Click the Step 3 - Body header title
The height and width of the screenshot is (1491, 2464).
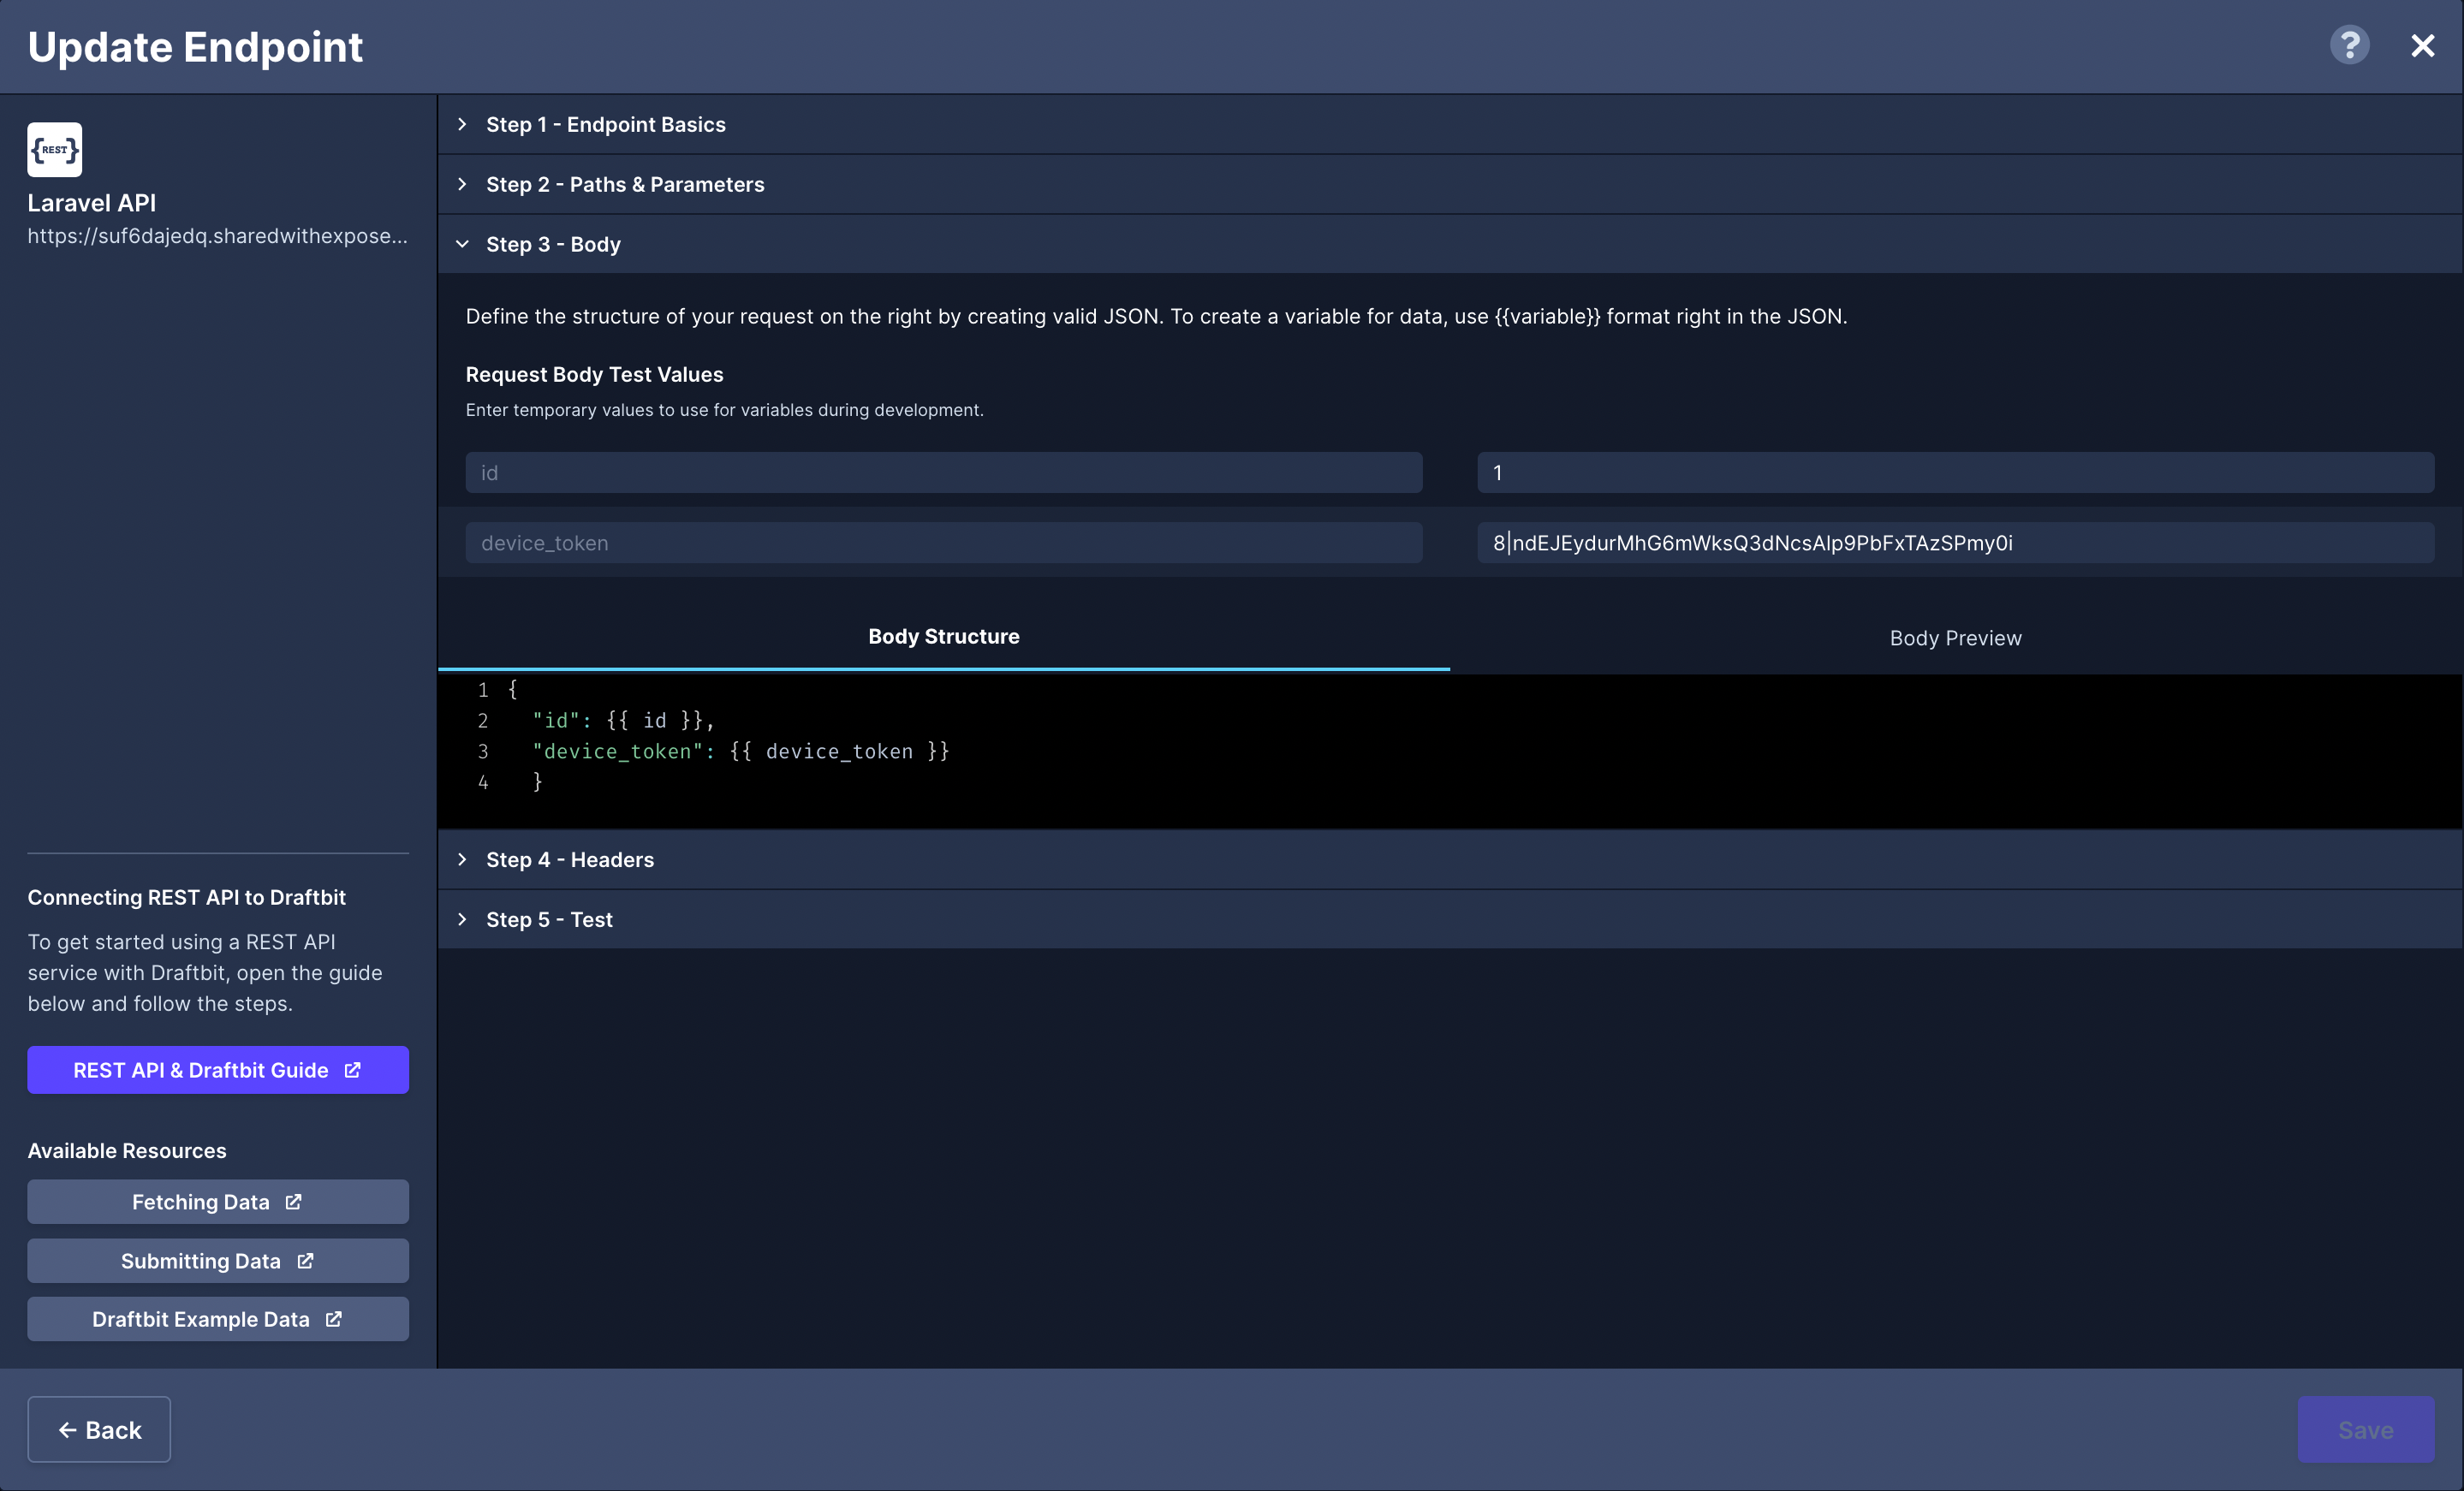(553, 244)
